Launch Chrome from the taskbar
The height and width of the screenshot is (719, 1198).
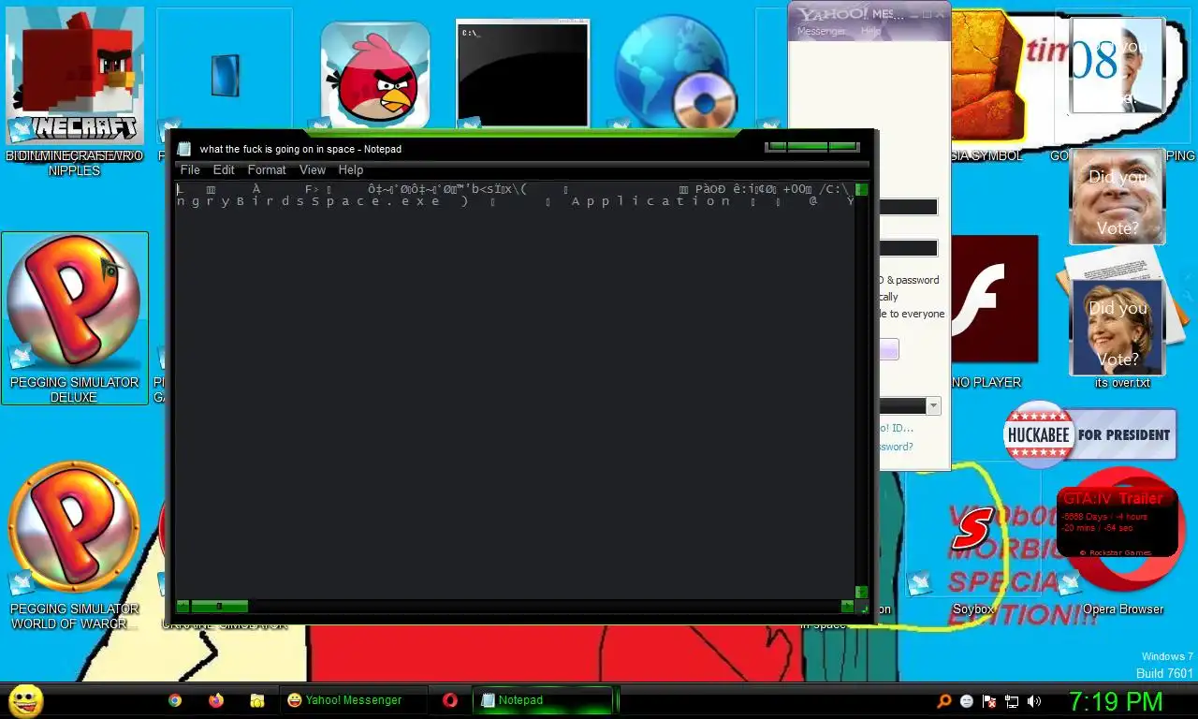(174, 699)
